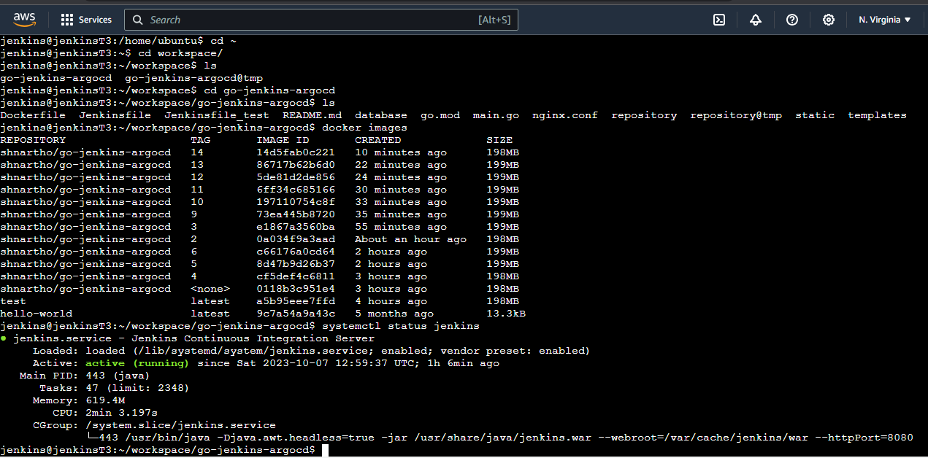This screenshot has height=458, width=928.
Task: Click the /system.slice/jenkins.service CGroup path
Action: point(180,425)
